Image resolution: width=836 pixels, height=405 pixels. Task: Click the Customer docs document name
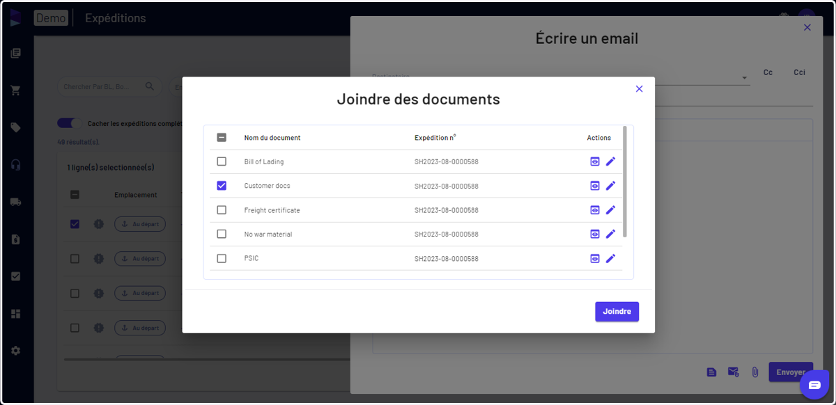click(268, 186)
